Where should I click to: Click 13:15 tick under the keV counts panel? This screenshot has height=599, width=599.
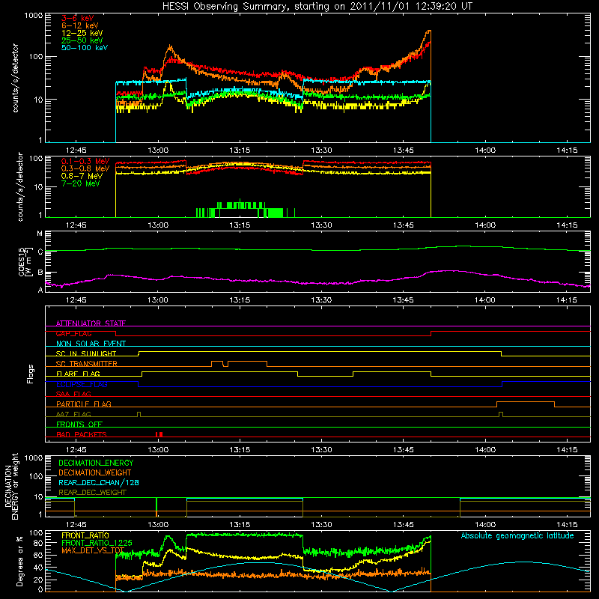click(x=240, y=150)
